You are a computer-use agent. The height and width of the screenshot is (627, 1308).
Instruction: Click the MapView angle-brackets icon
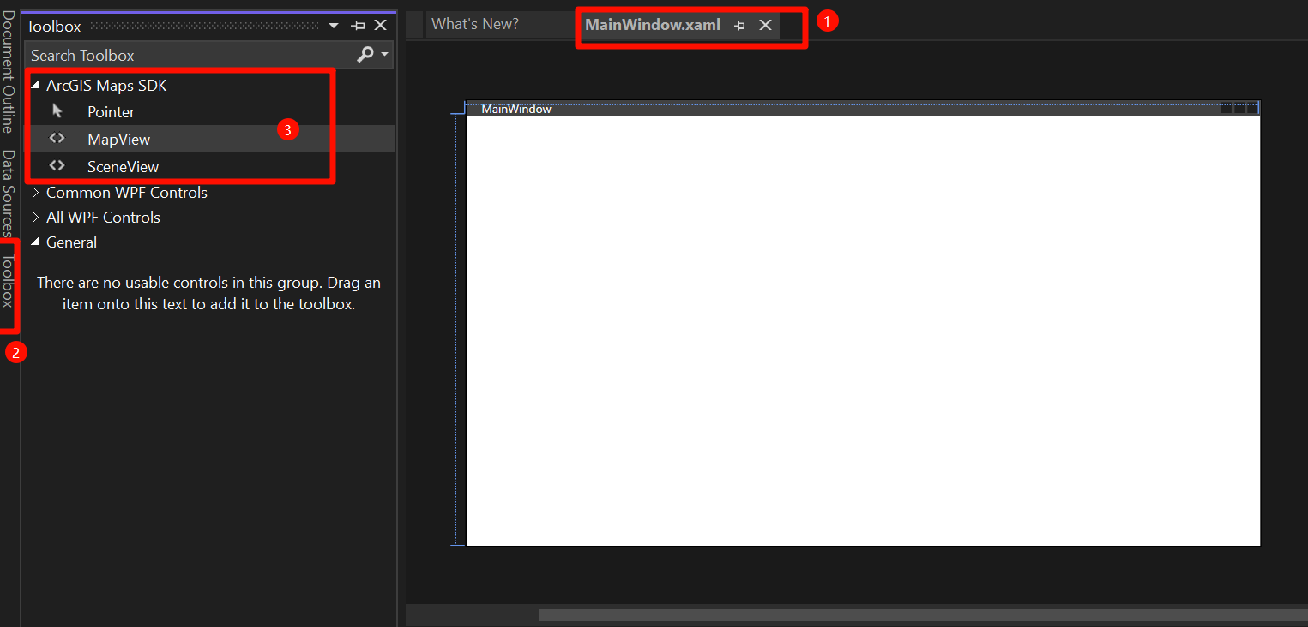point(57,138)
